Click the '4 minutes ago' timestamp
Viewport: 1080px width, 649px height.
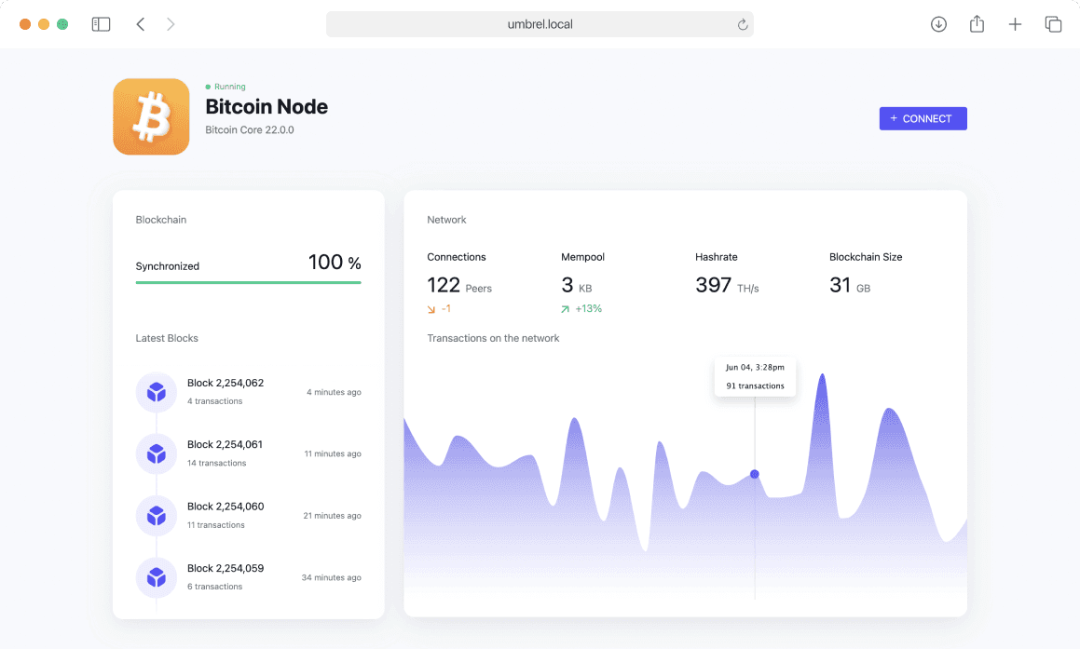point(334,392)
